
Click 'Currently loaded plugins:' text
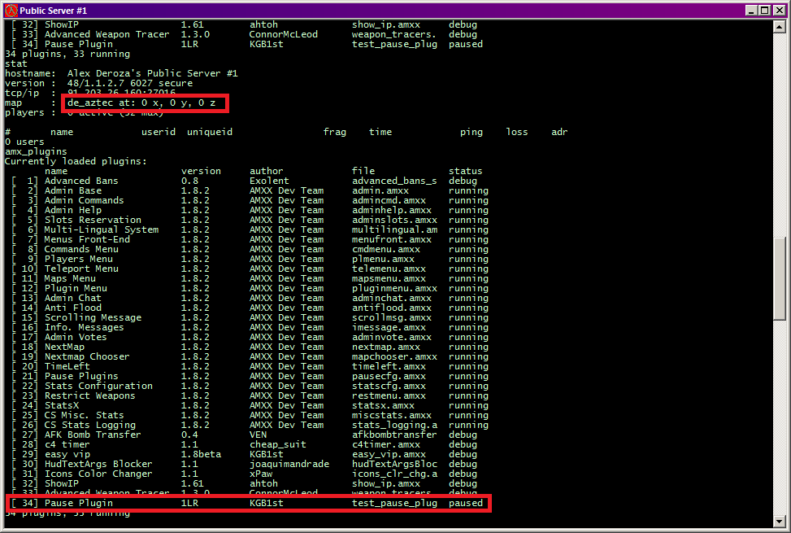[76, 161]
